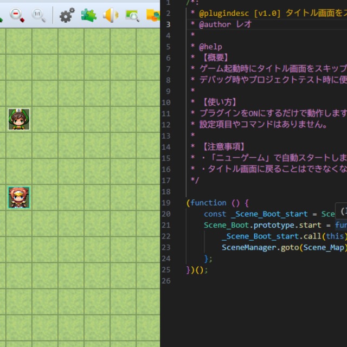Select the pink-haired character event on map
The image size is (347, 347).
click(x=19, y=197)
